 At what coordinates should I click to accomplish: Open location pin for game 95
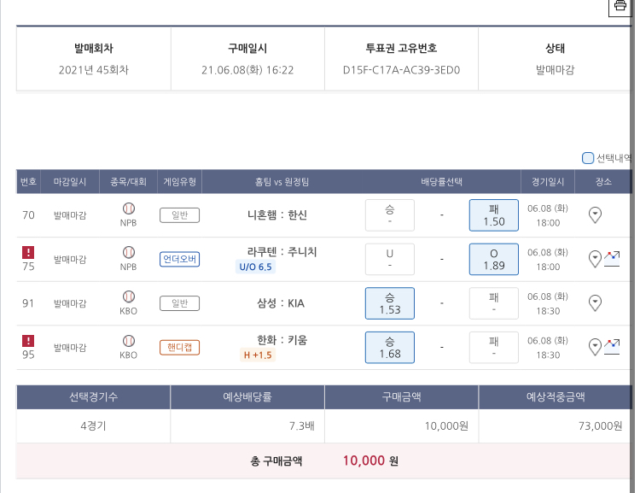point(595,347)
